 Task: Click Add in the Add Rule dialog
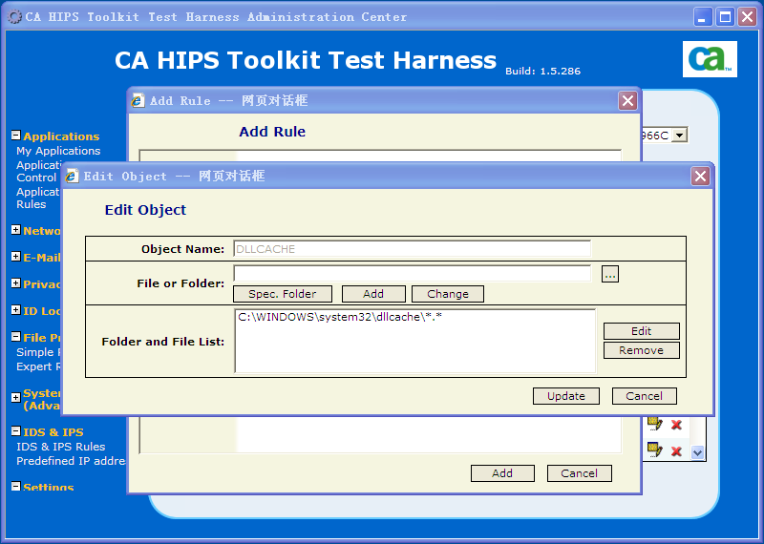(502, 473)
